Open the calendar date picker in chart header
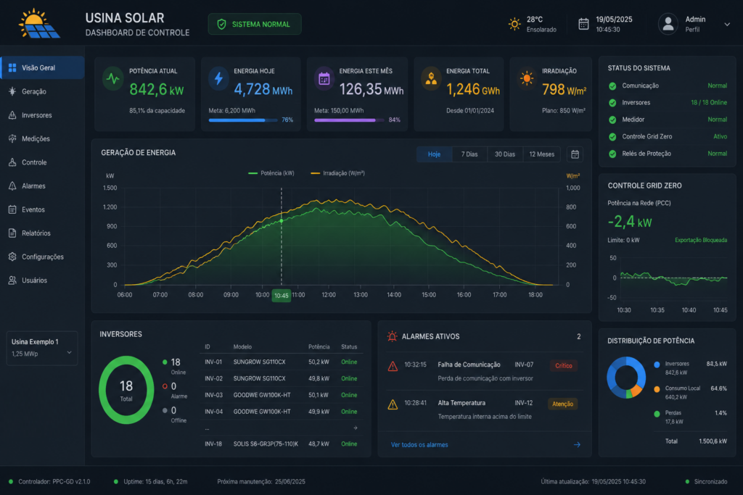 (575, 154)
